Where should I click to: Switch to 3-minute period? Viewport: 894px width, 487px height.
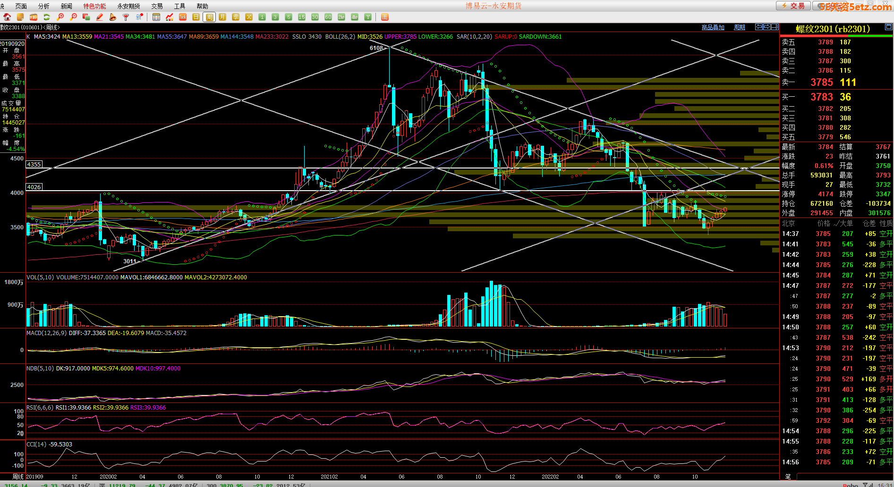(x=275, y=17)
